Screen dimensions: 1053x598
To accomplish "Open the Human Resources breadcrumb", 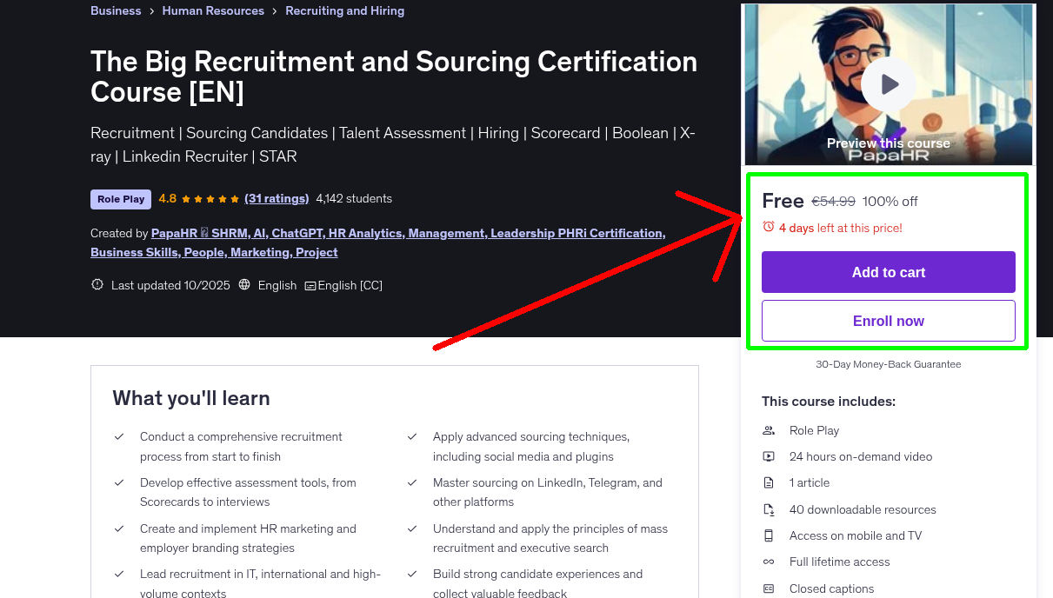I will [213, 10].
